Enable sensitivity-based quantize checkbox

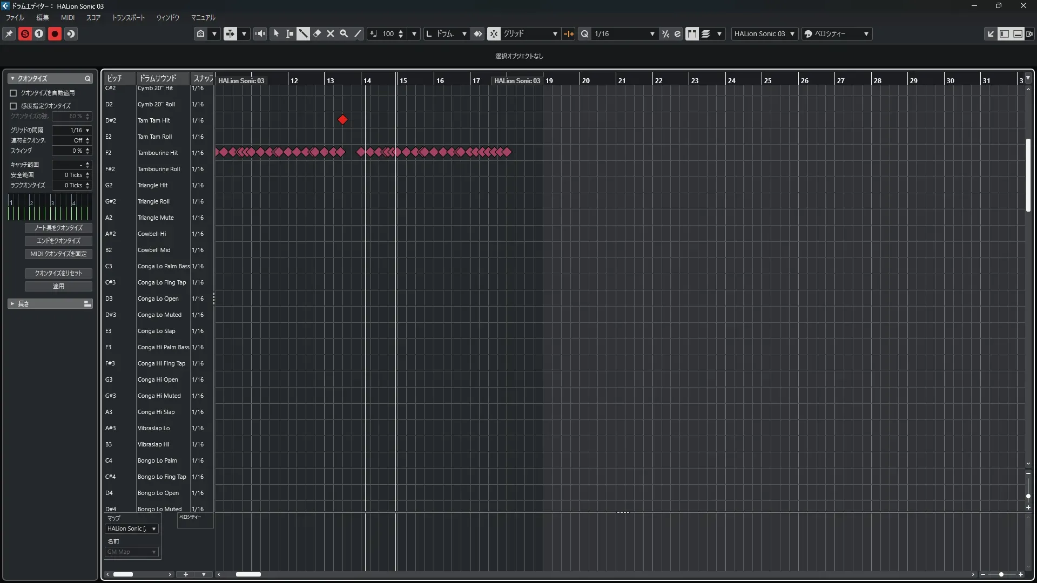click(x=14, y=106)
